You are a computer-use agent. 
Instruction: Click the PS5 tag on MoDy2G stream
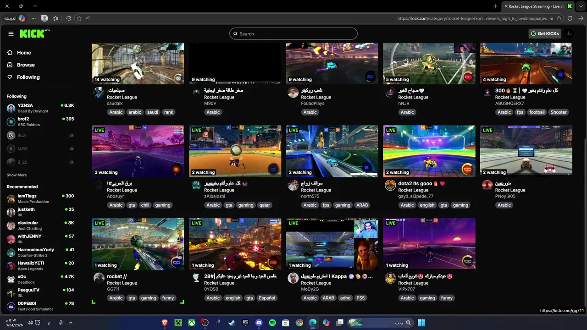[360, 298]
